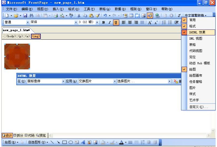The width and height of the screenshot is (217, 147).
Task: Click the Numbered List icon
Action: coord(164,22)
